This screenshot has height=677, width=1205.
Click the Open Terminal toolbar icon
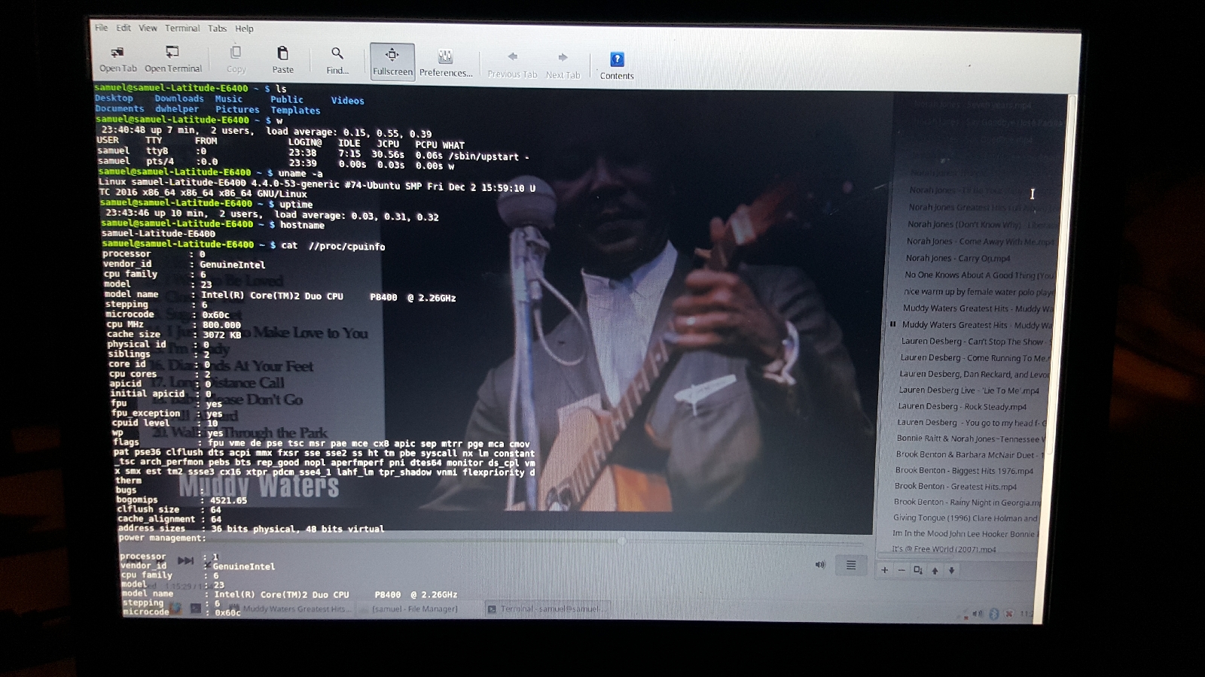click(x=173, y=59)
